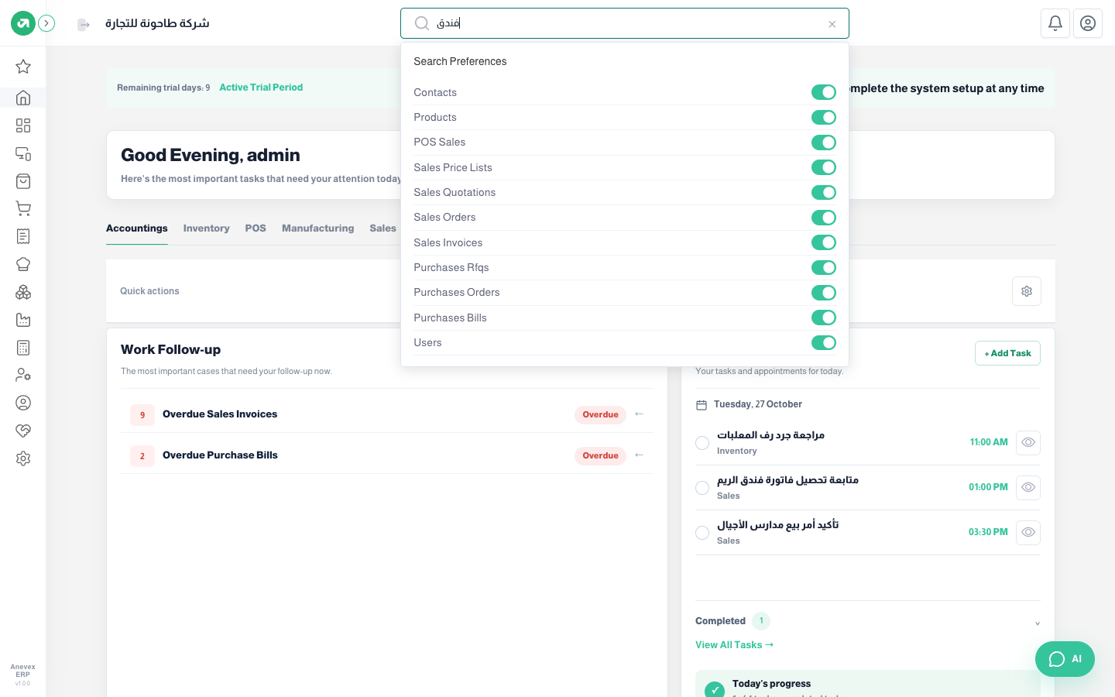Switch to the POS tab
Screen dimensions: 1115x697
click(x=256, y=228)
